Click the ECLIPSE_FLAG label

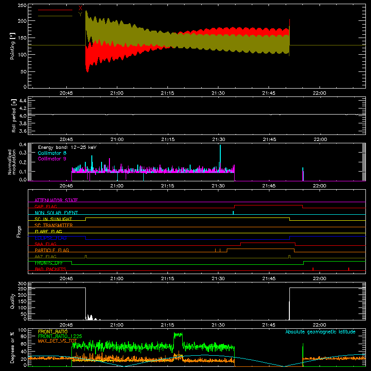click(51, 238)
